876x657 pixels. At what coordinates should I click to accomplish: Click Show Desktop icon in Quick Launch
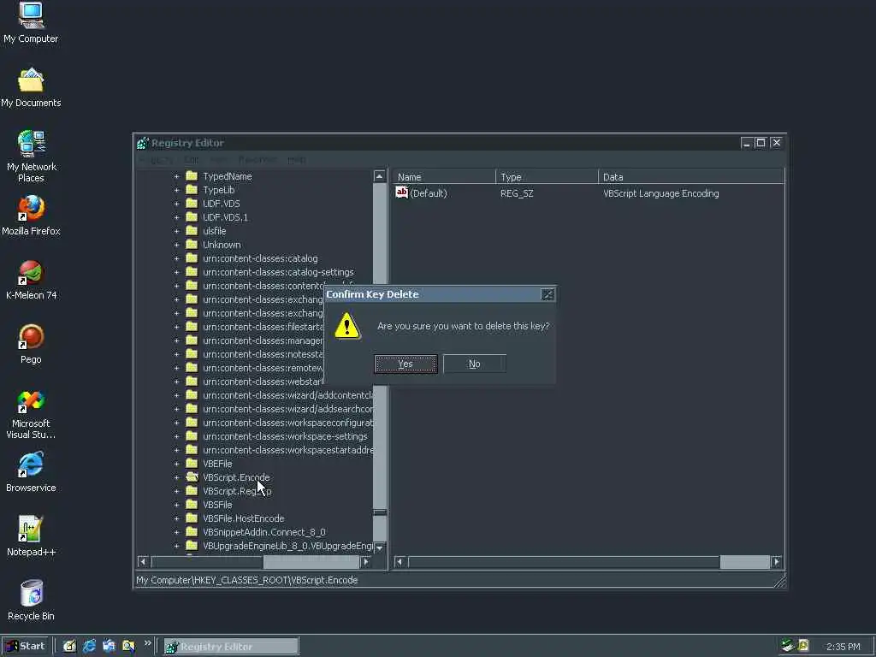point(69,647)
